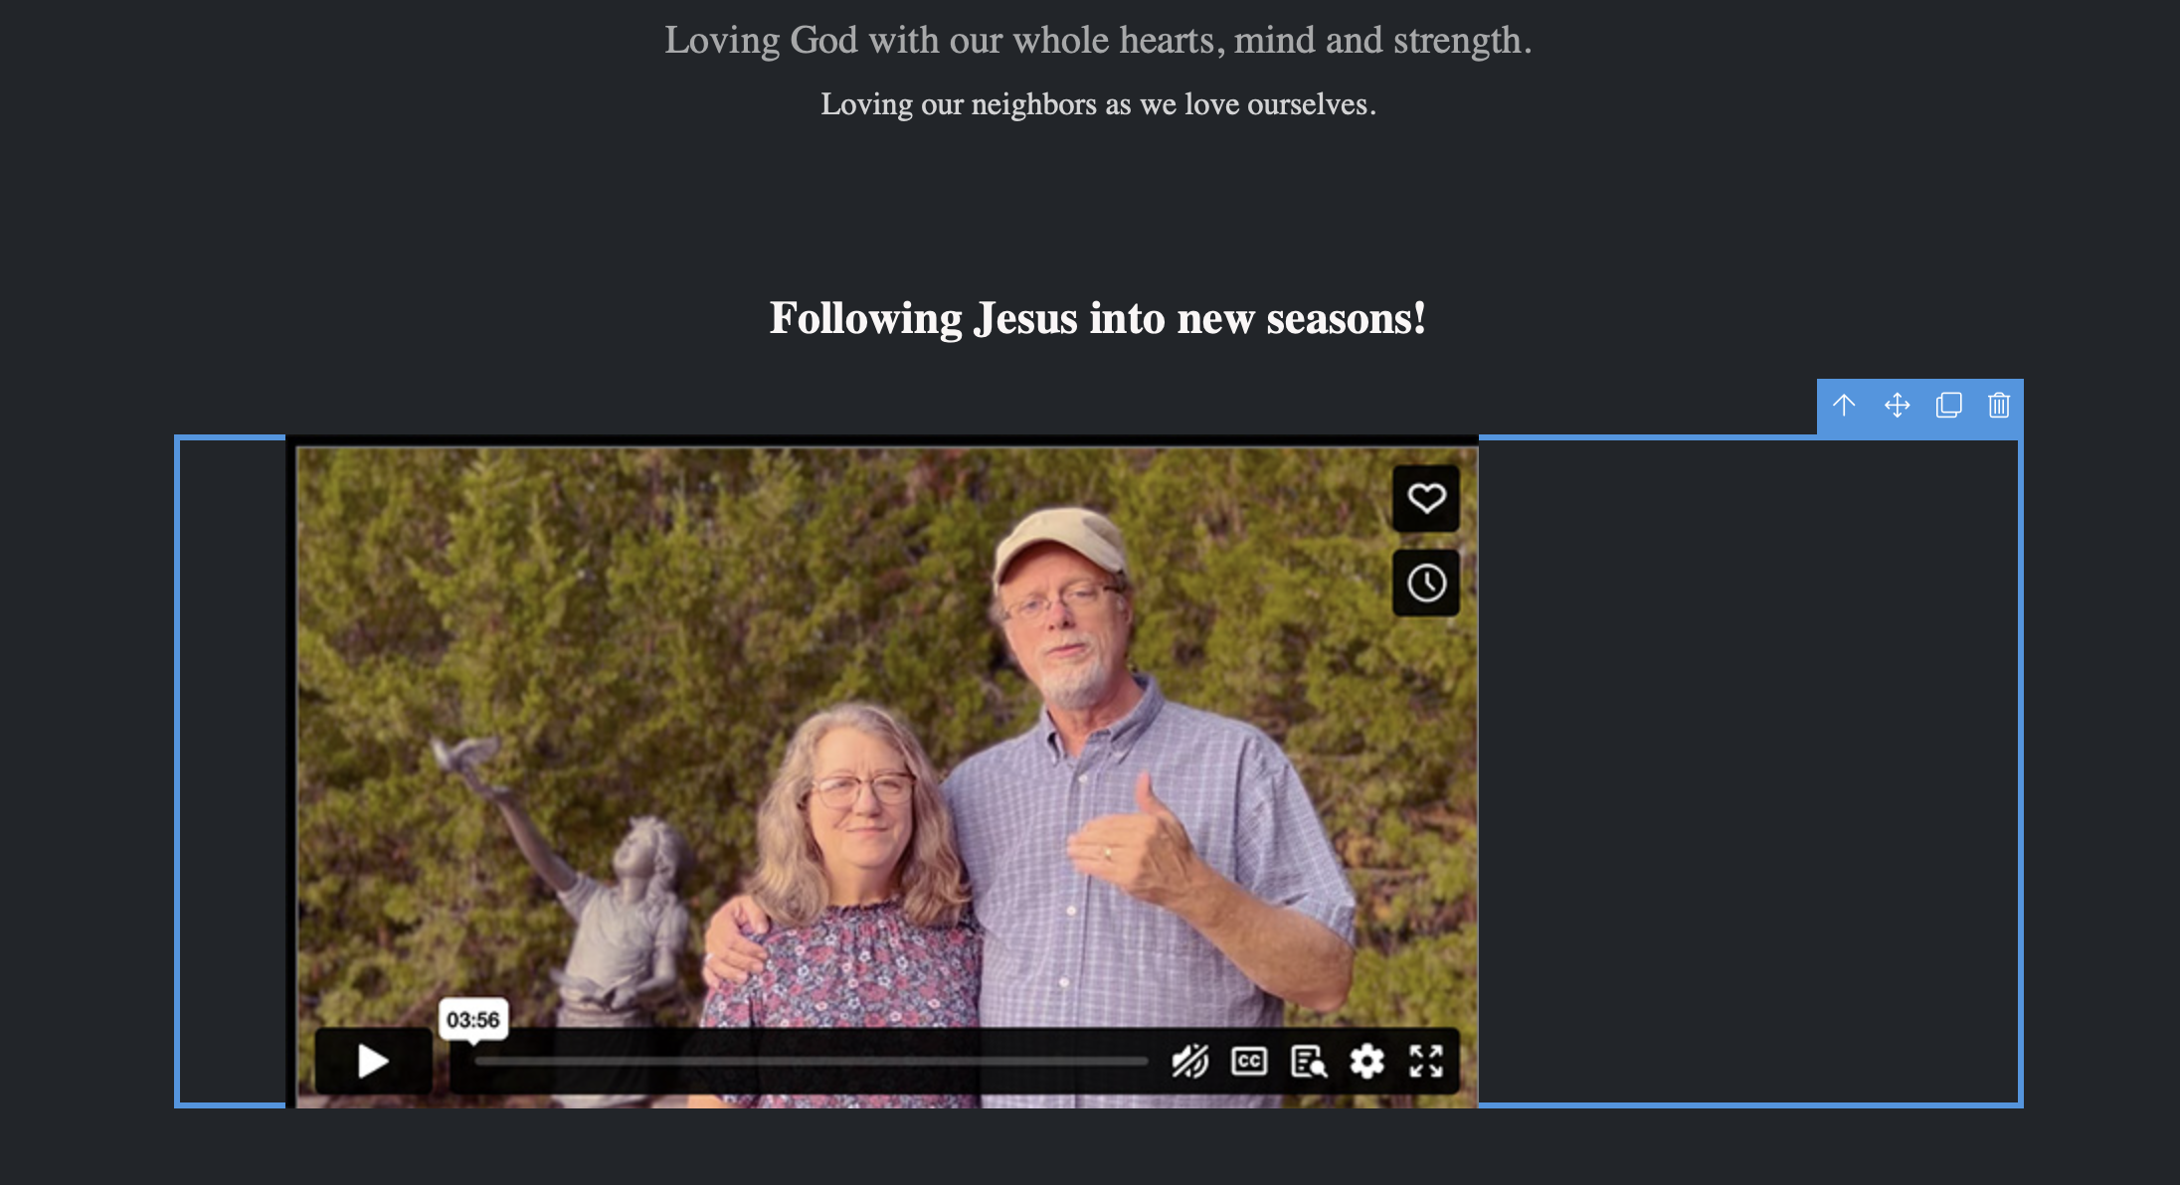Image resolution: width=2180 pixels, height=1185 pixels.
Task: Toggle the crossed-out audio description icon
Action: [1189, 1062]
